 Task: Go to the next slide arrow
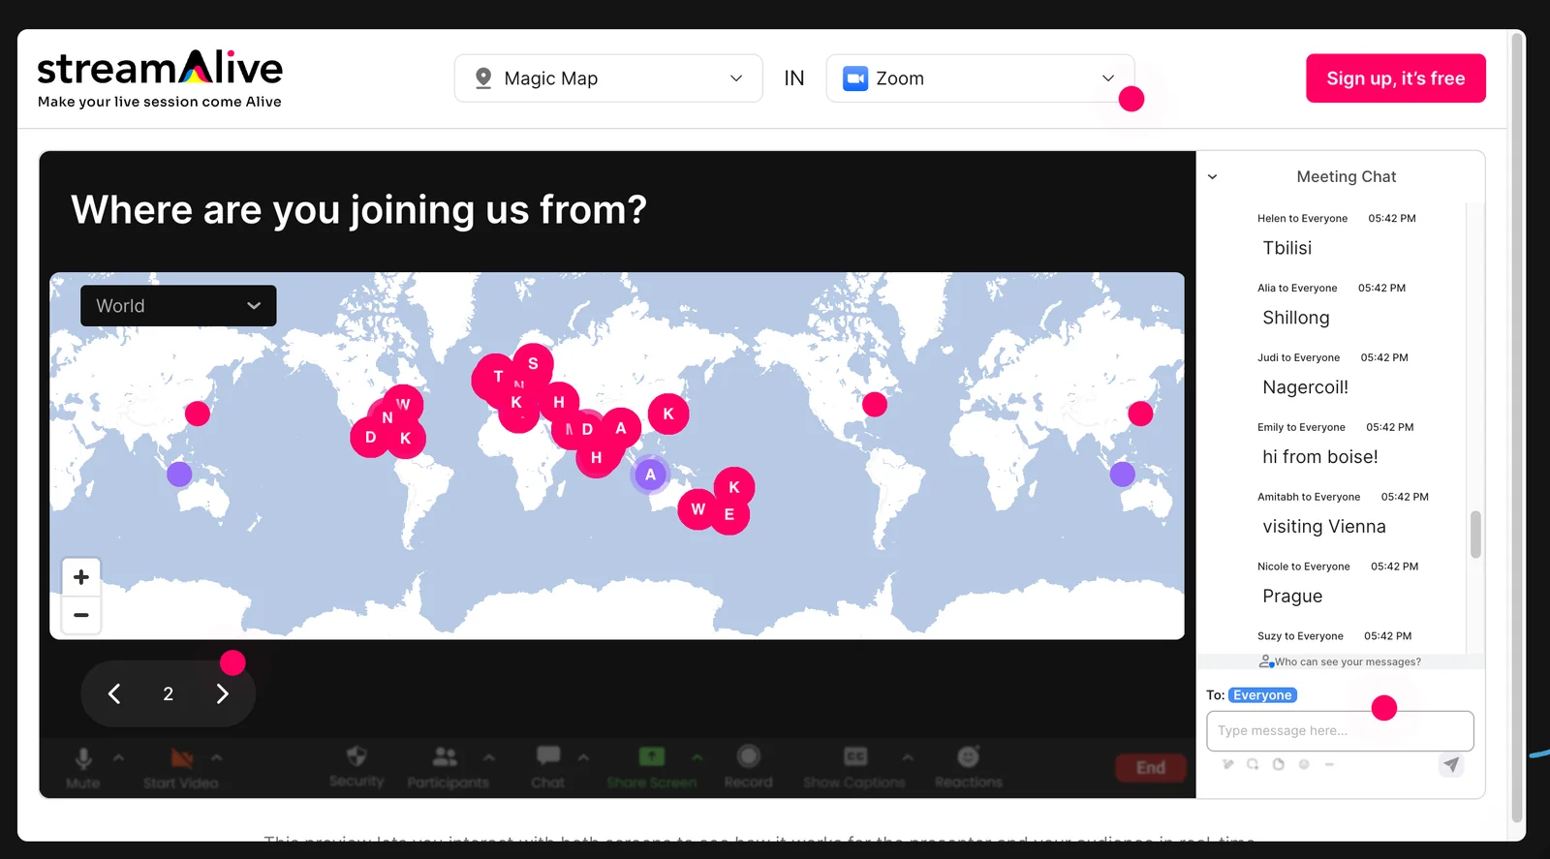223,694
